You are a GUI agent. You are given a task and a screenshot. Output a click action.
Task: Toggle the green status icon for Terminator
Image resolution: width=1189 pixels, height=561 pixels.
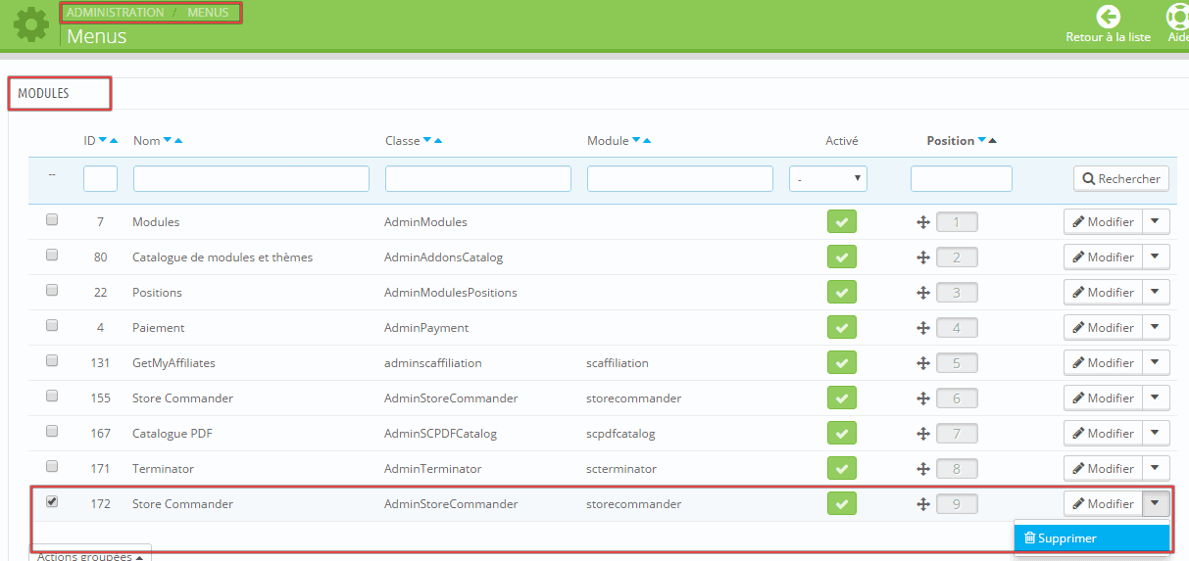pos(841,468)
